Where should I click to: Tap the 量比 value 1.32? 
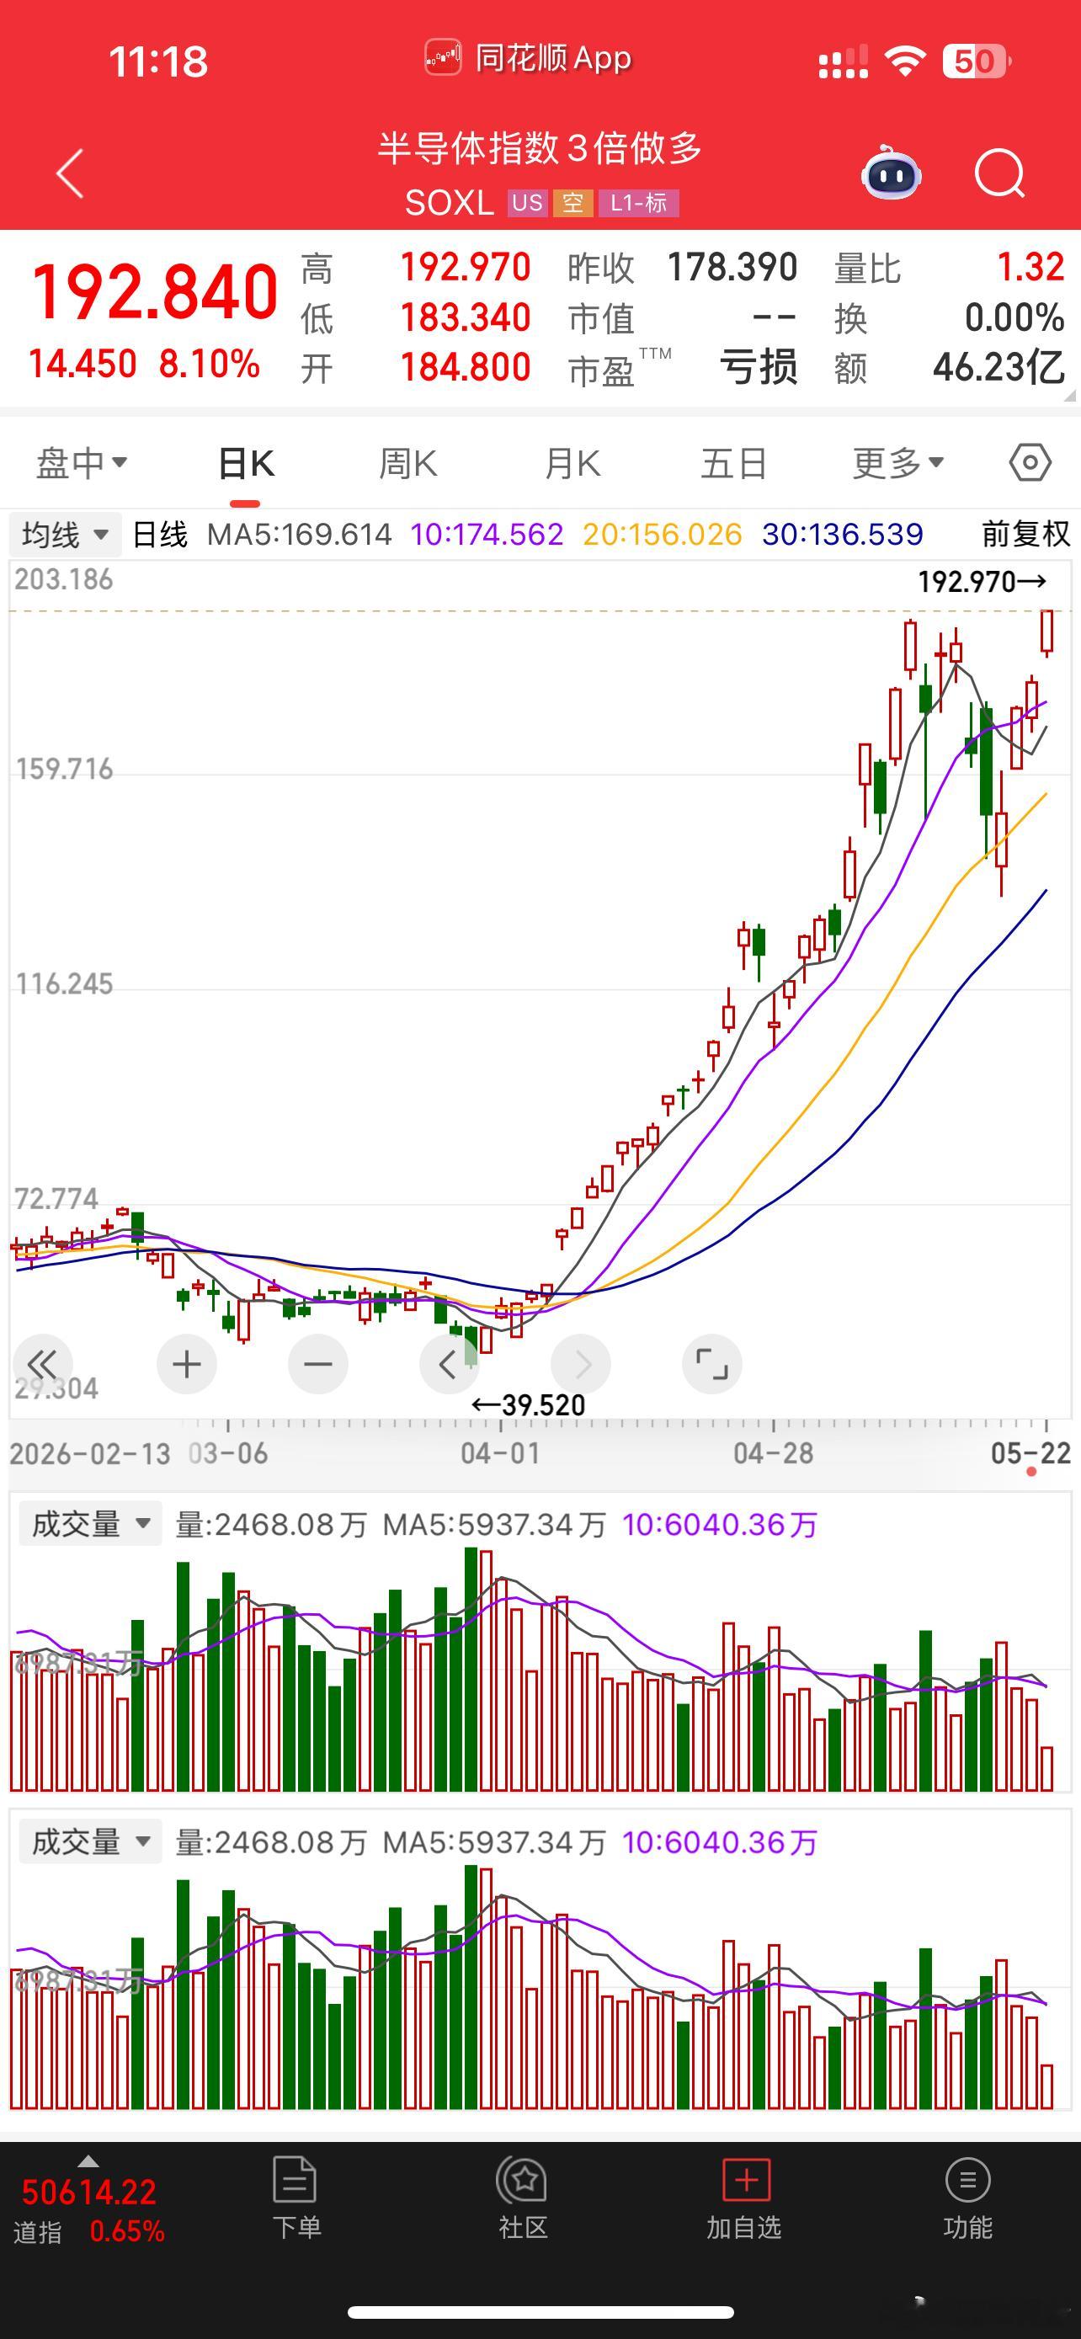point(1030,267)
